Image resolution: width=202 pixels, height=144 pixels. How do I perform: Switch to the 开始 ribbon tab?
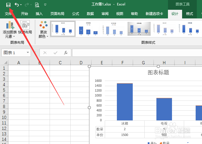coord(24,14)
